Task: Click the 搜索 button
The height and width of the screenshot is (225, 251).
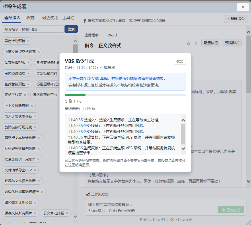Action: click(x=71, y=29)
